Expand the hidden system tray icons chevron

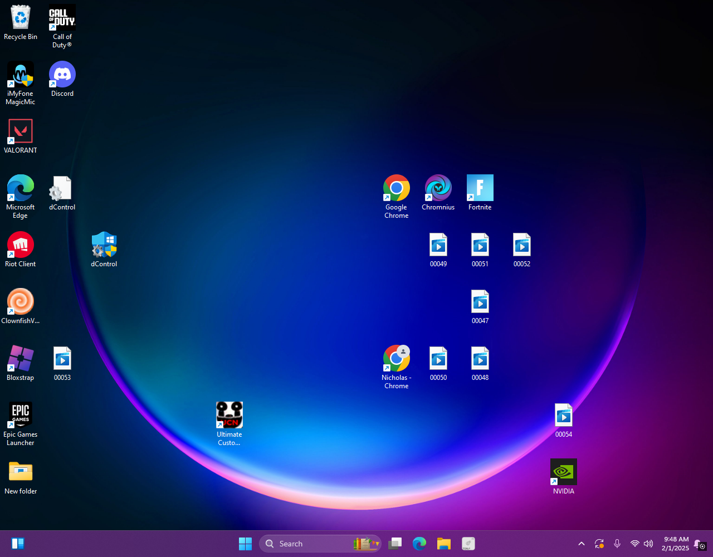click(x=582, y=544)
